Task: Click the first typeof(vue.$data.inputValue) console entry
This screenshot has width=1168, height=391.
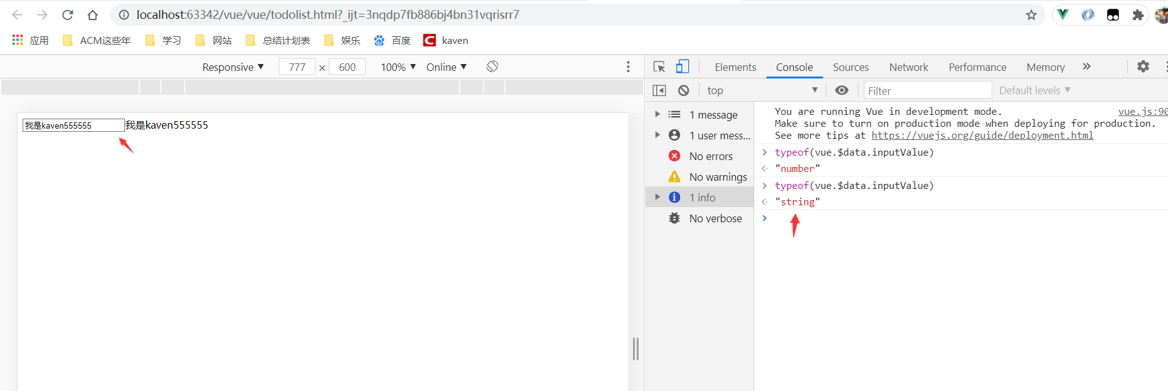Action: (854, 153)
